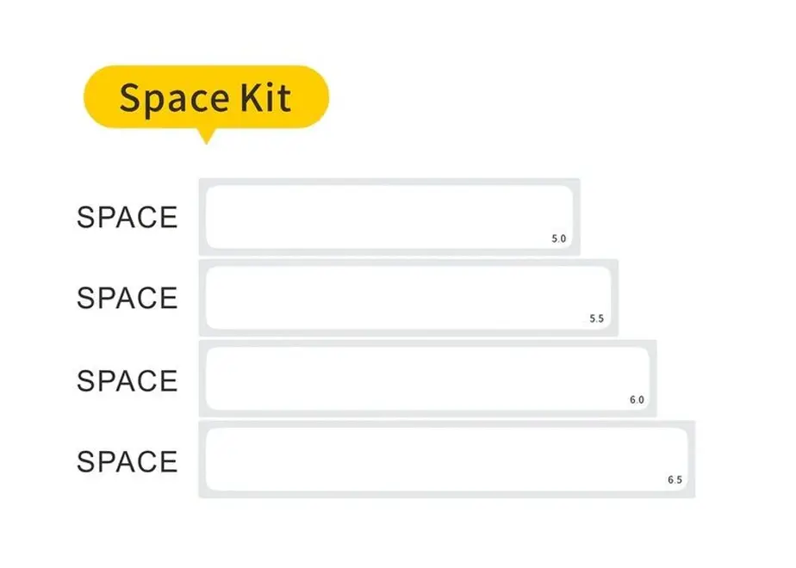Select the SPACE label beside the 6.0 keycap
The image size is (796, 568).
(x=127, y=380)
